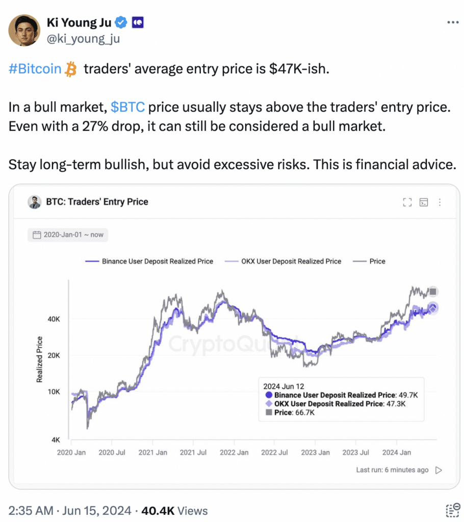Click the gray Price endpoint marker

point(433,292)
